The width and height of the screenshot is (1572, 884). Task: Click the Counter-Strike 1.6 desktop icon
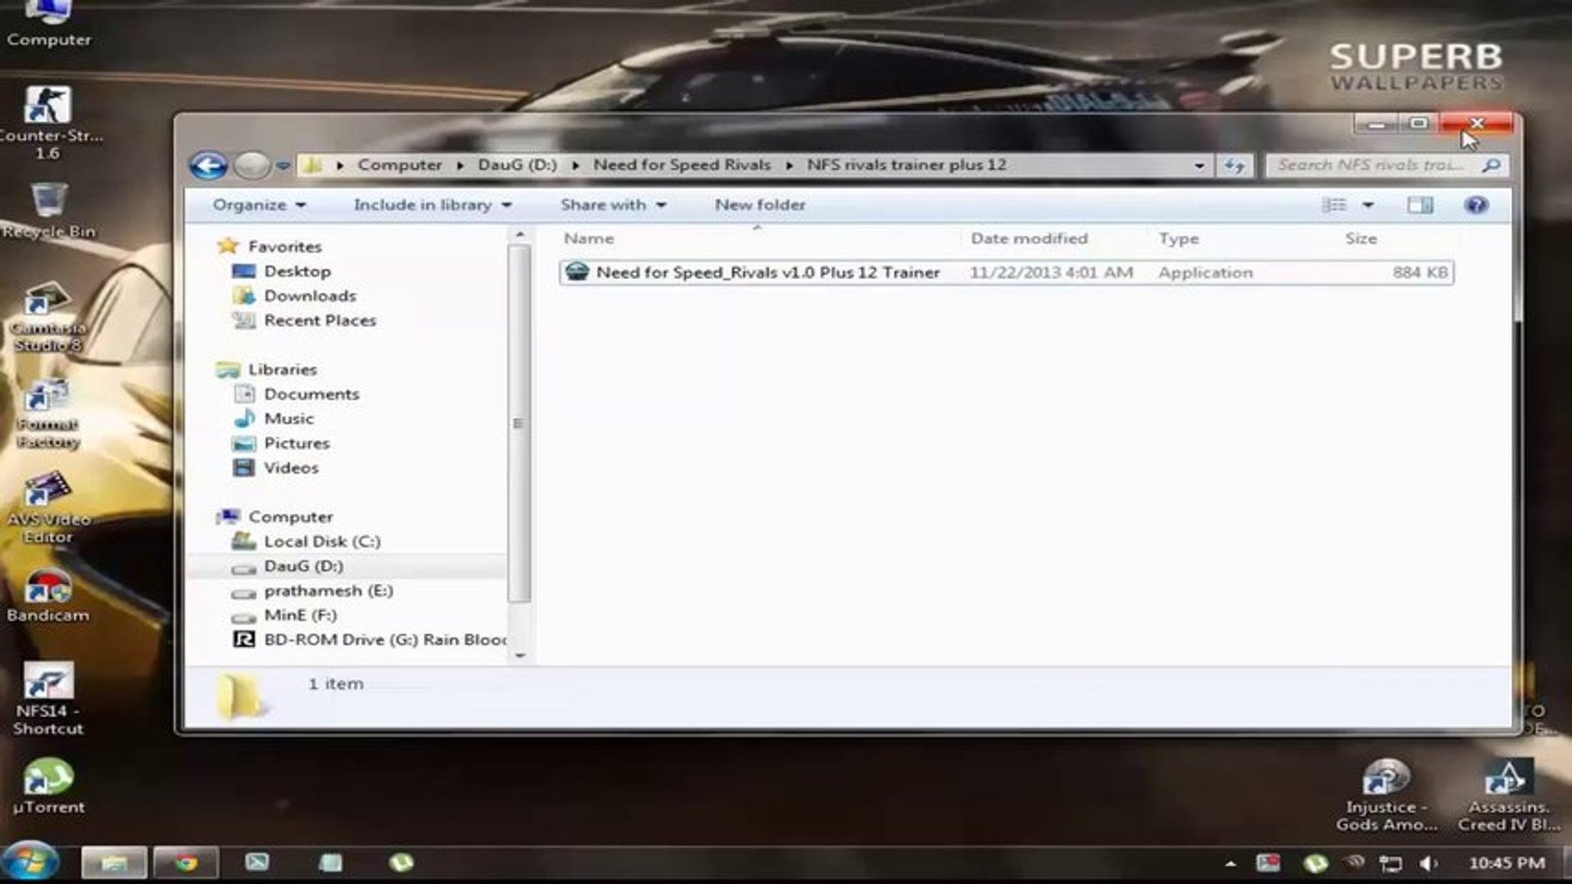click(x=48, y=123)
